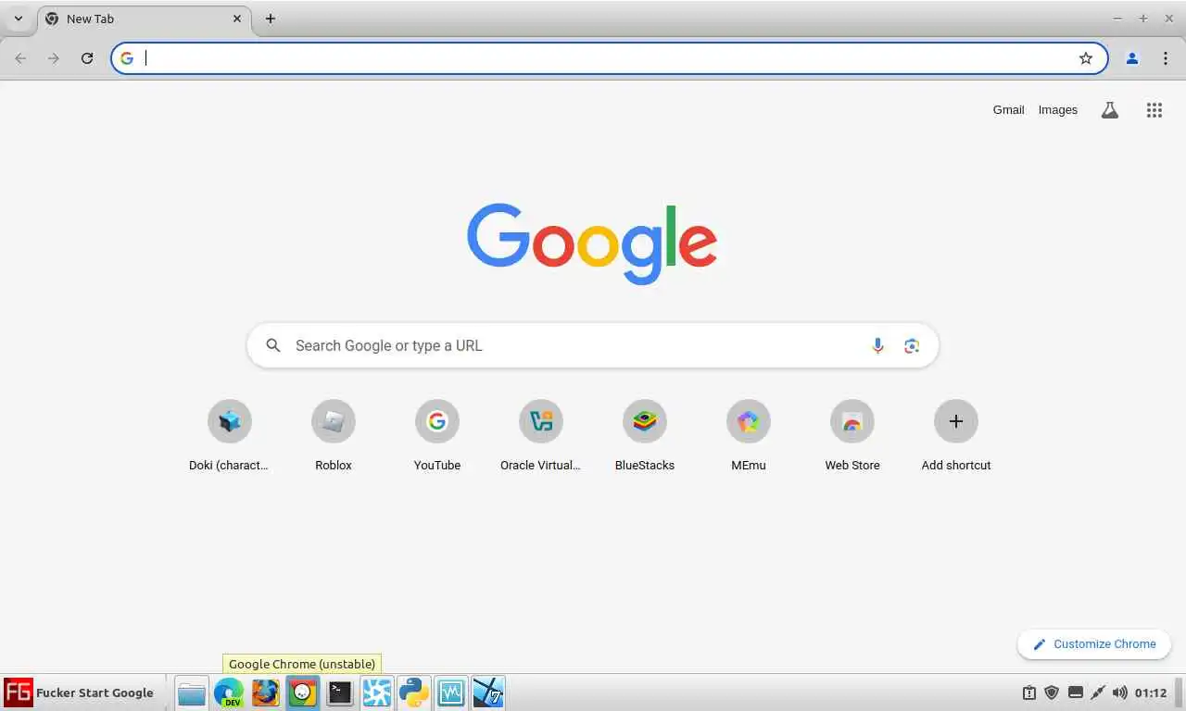Open the Chrome profile button
Image resolution: width=1186 pixels, height=711 pixels.
click(x=1131, y=58)
